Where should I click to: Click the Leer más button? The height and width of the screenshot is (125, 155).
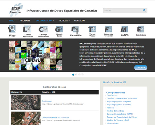tap(141, 68)
